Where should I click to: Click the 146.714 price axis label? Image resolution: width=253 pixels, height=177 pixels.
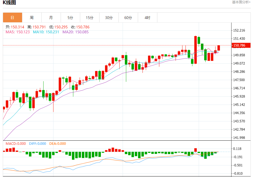tap(239, 88)
